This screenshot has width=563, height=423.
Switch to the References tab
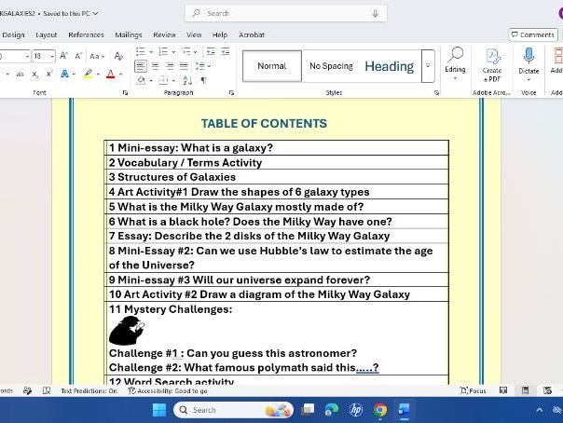pos(86,34)
